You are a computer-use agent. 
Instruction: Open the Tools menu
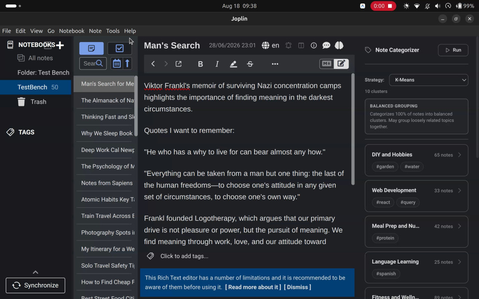[113, 31]
